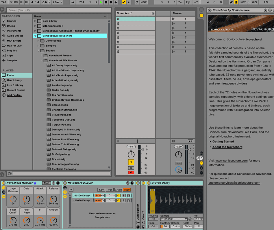The image size is (274, 230).
Task: Adjust the Master preview volume headphone knob
Action: (179, 170)
